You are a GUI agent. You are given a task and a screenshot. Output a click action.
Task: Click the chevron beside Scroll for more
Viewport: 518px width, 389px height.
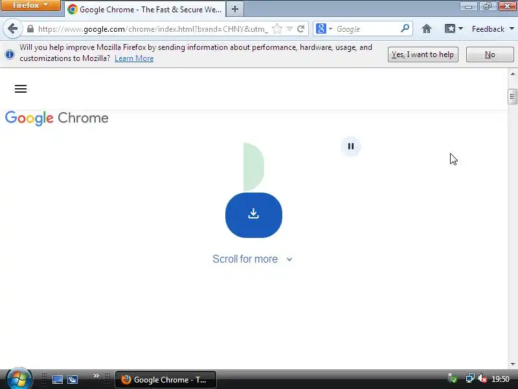point(289,259)
